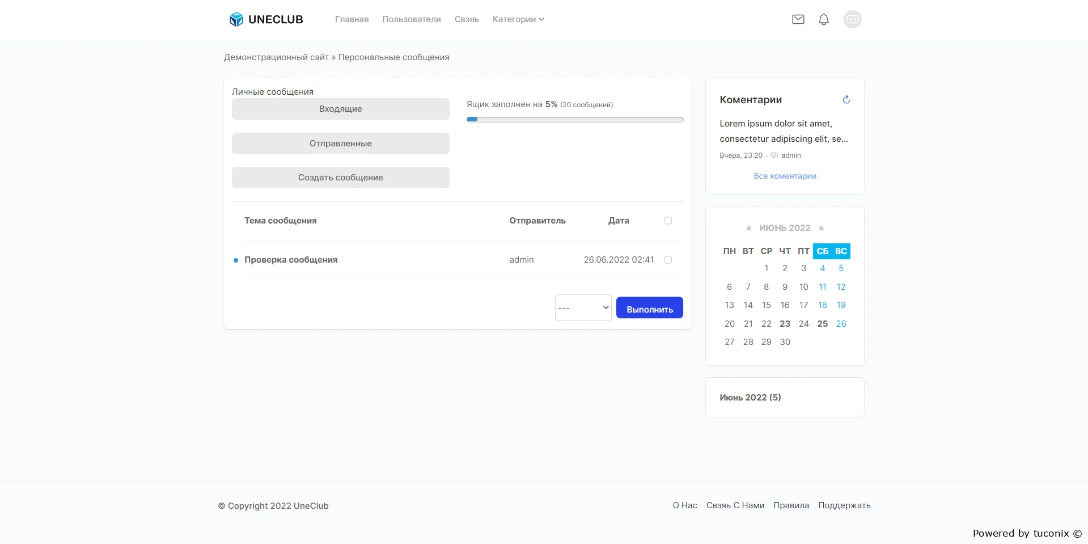Click the Copyright 2022 UneClub text
The height and width of the screenshot is (544, 1088).
click(x=273, y=506)
